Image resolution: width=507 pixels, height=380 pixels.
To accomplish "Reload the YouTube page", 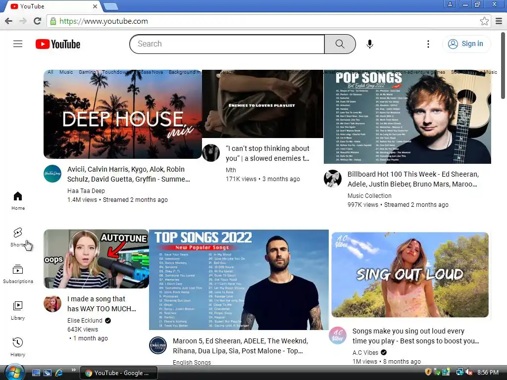I will pyautogui.click(x=38, y=21).
